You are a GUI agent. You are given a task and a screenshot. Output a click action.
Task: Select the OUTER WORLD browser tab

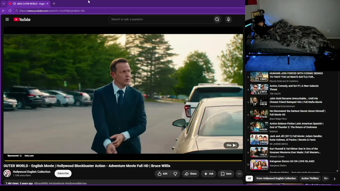coord(29,4)
